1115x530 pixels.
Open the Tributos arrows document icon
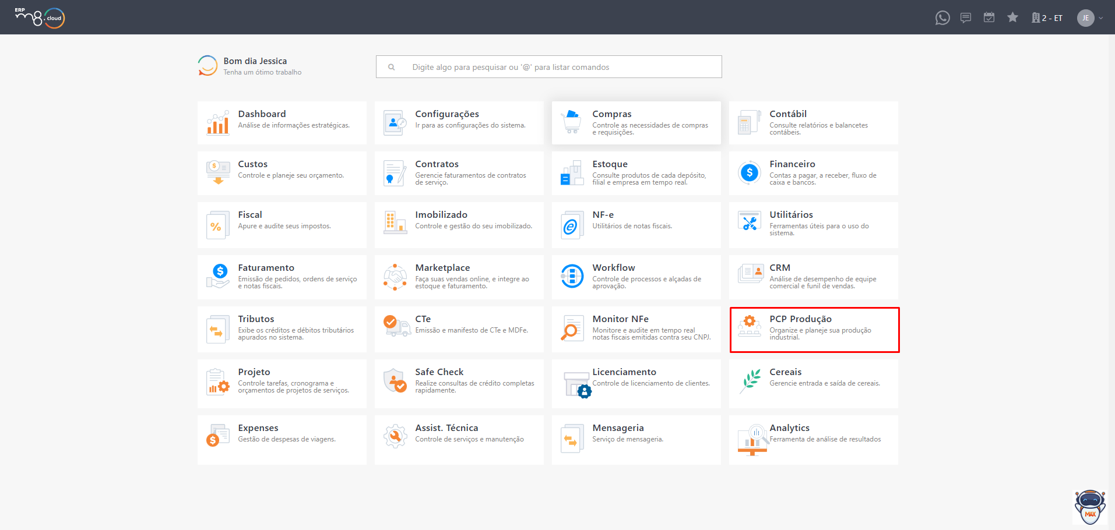217,330
